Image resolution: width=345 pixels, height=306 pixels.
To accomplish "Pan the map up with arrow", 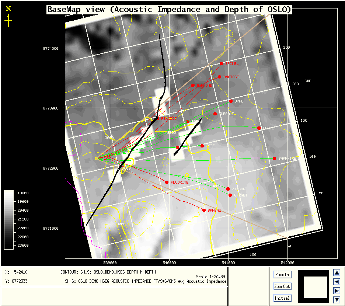I will pos(337,272).
